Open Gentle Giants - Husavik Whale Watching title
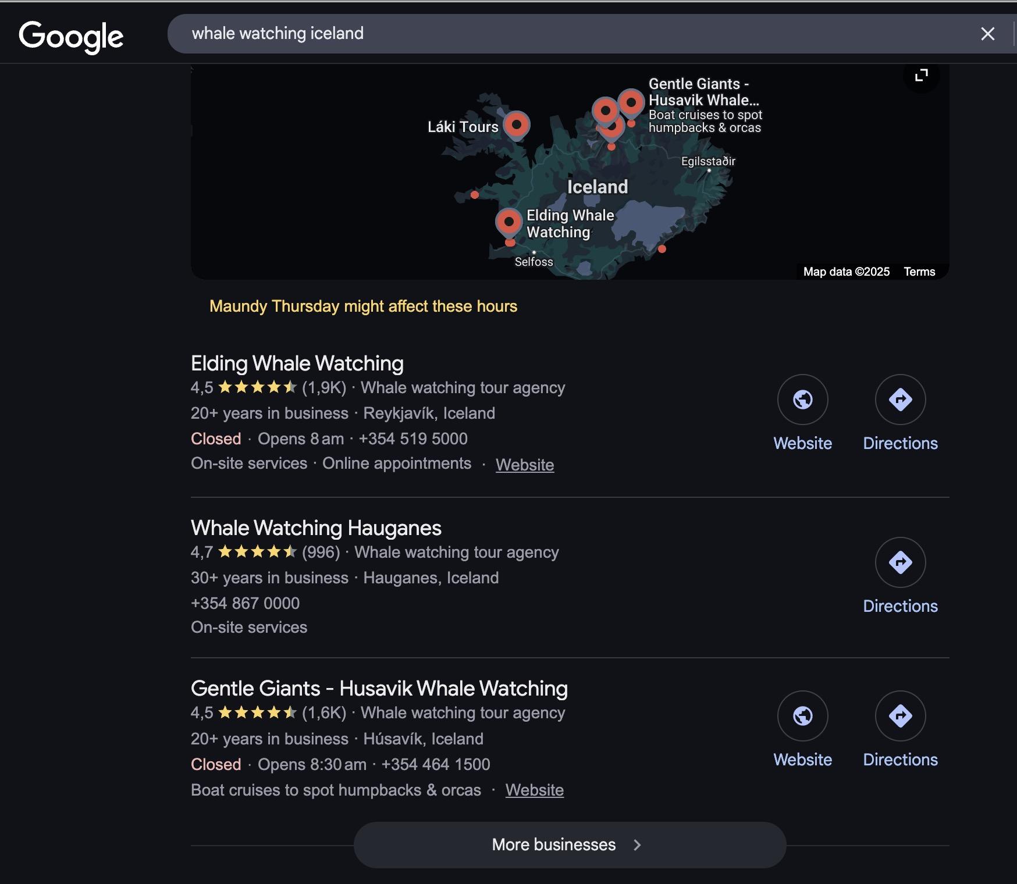The image size is (1017, 884). tap(379, 689)
